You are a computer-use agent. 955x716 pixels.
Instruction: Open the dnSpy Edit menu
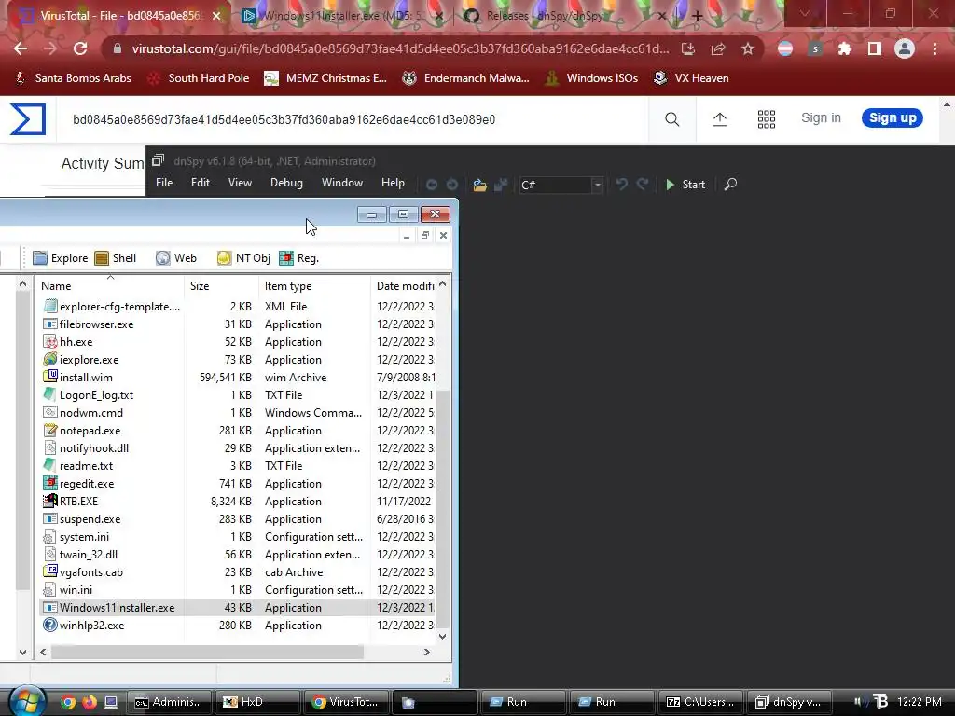coord(201,183)
